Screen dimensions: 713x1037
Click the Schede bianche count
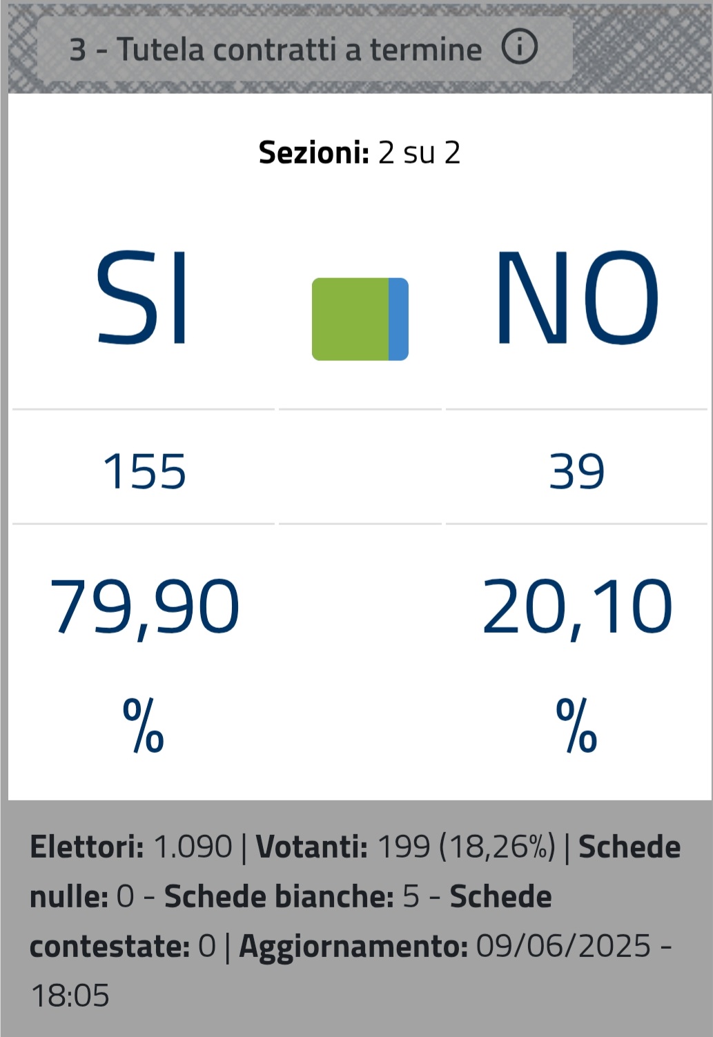point(411,896)
